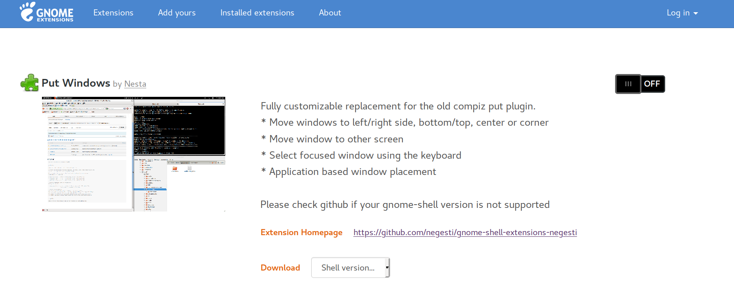Viewport: 734px width, 286px height.
Task: Open the About page
Action: coord(330,13)
